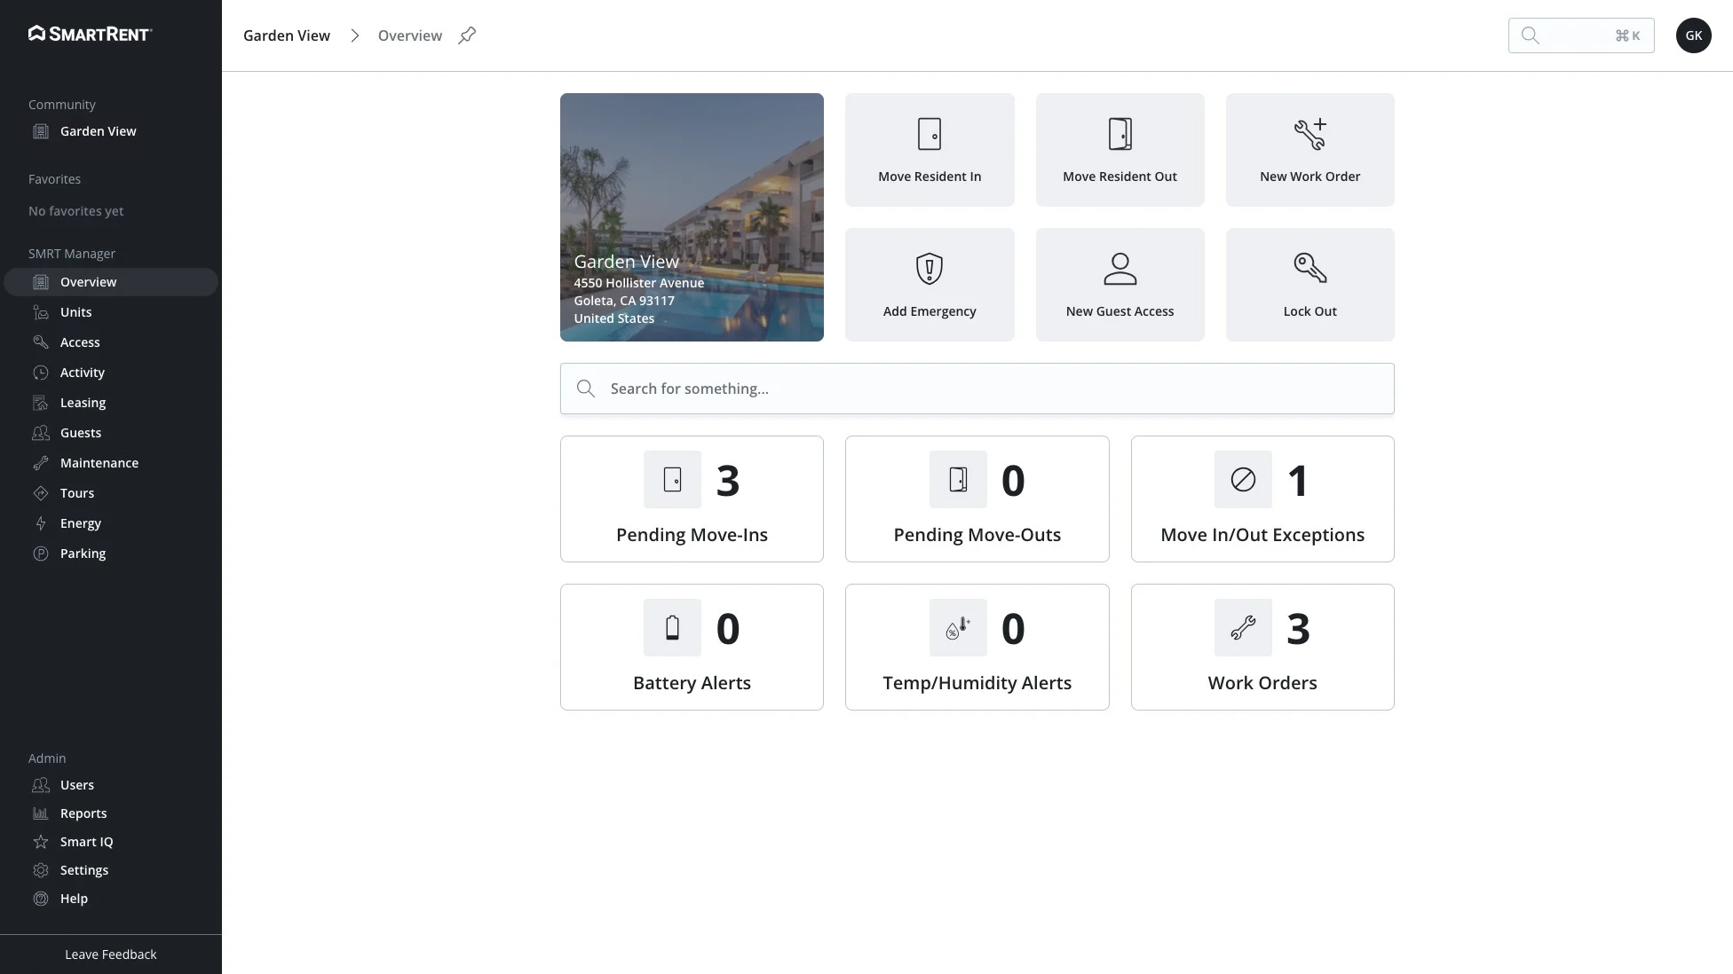
Task: Click the Tours sign icon
Action: click(41, 493)
